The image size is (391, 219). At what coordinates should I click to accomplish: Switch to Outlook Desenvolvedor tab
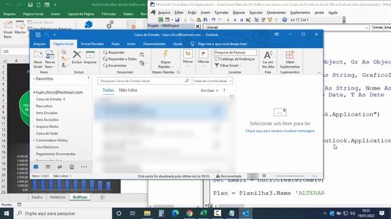(x=155, y=44)
